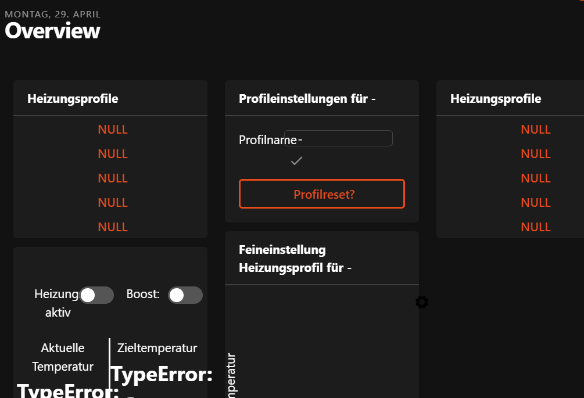The height and width of the screenshot is (398, 584).
Task: Choose fourth NULL entry in right Heizungsprofile card
Action: (x=535, y=203)
